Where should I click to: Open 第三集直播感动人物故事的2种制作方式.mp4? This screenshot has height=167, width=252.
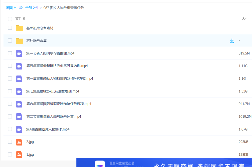pyautogui.click(x=59, y=78)
